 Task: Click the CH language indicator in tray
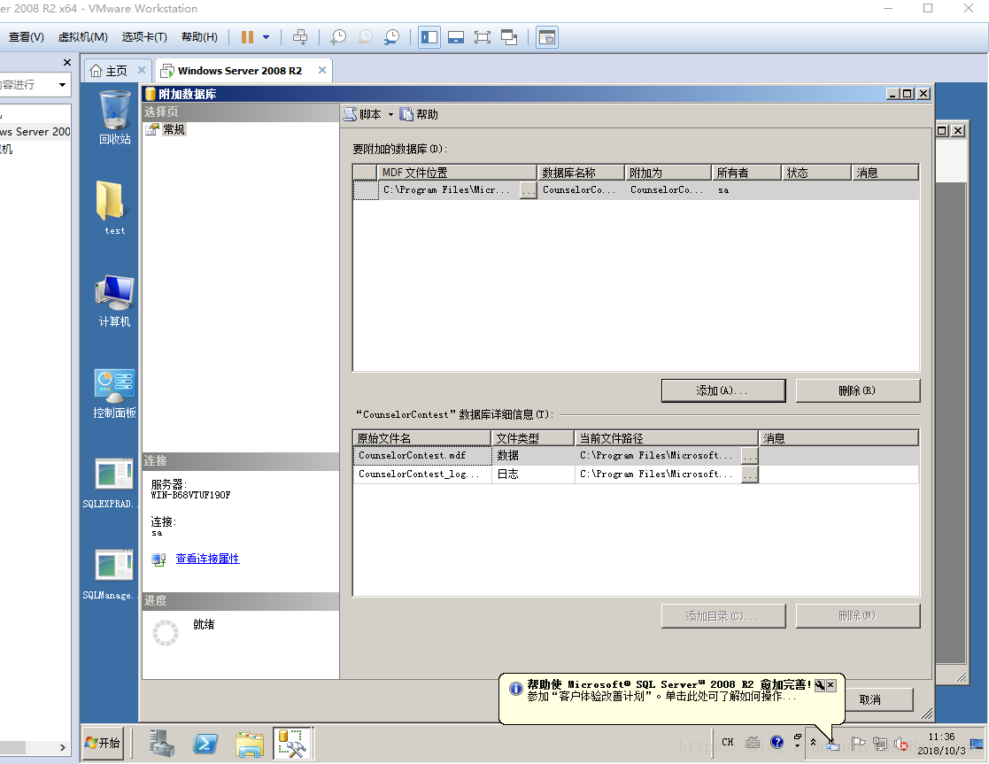[728, 743]
